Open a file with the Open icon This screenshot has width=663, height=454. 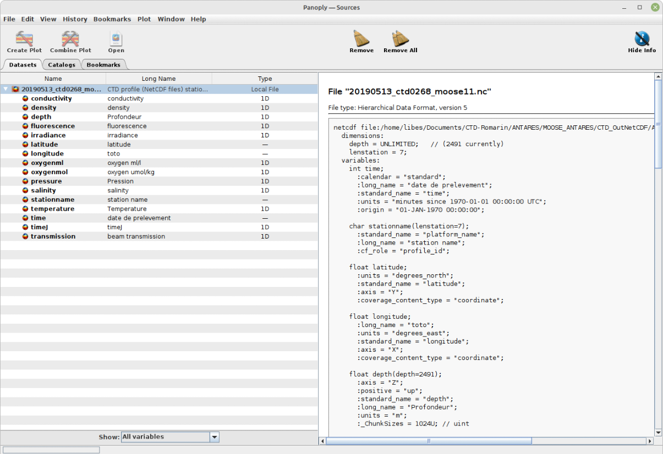coord(116,39)
